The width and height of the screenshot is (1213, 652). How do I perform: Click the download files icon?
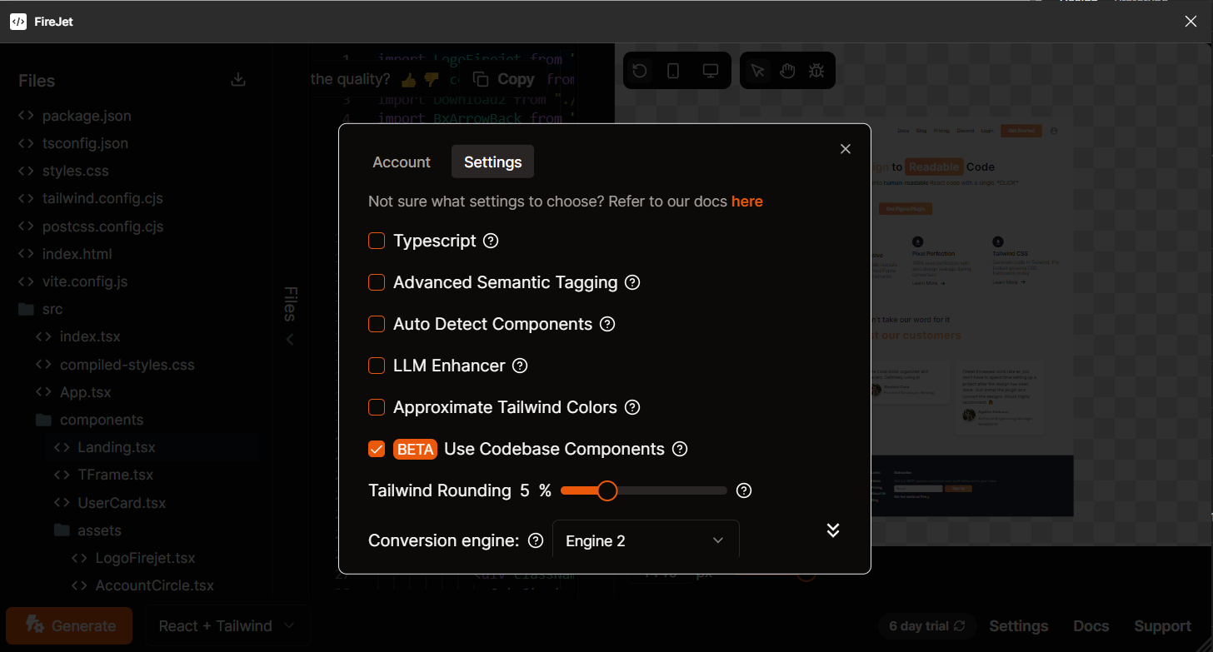click(237, 79)
